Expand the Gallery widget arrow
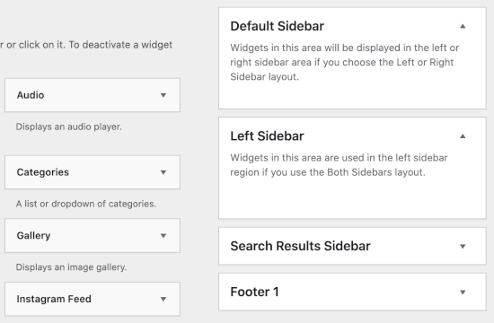 [163, 235]
